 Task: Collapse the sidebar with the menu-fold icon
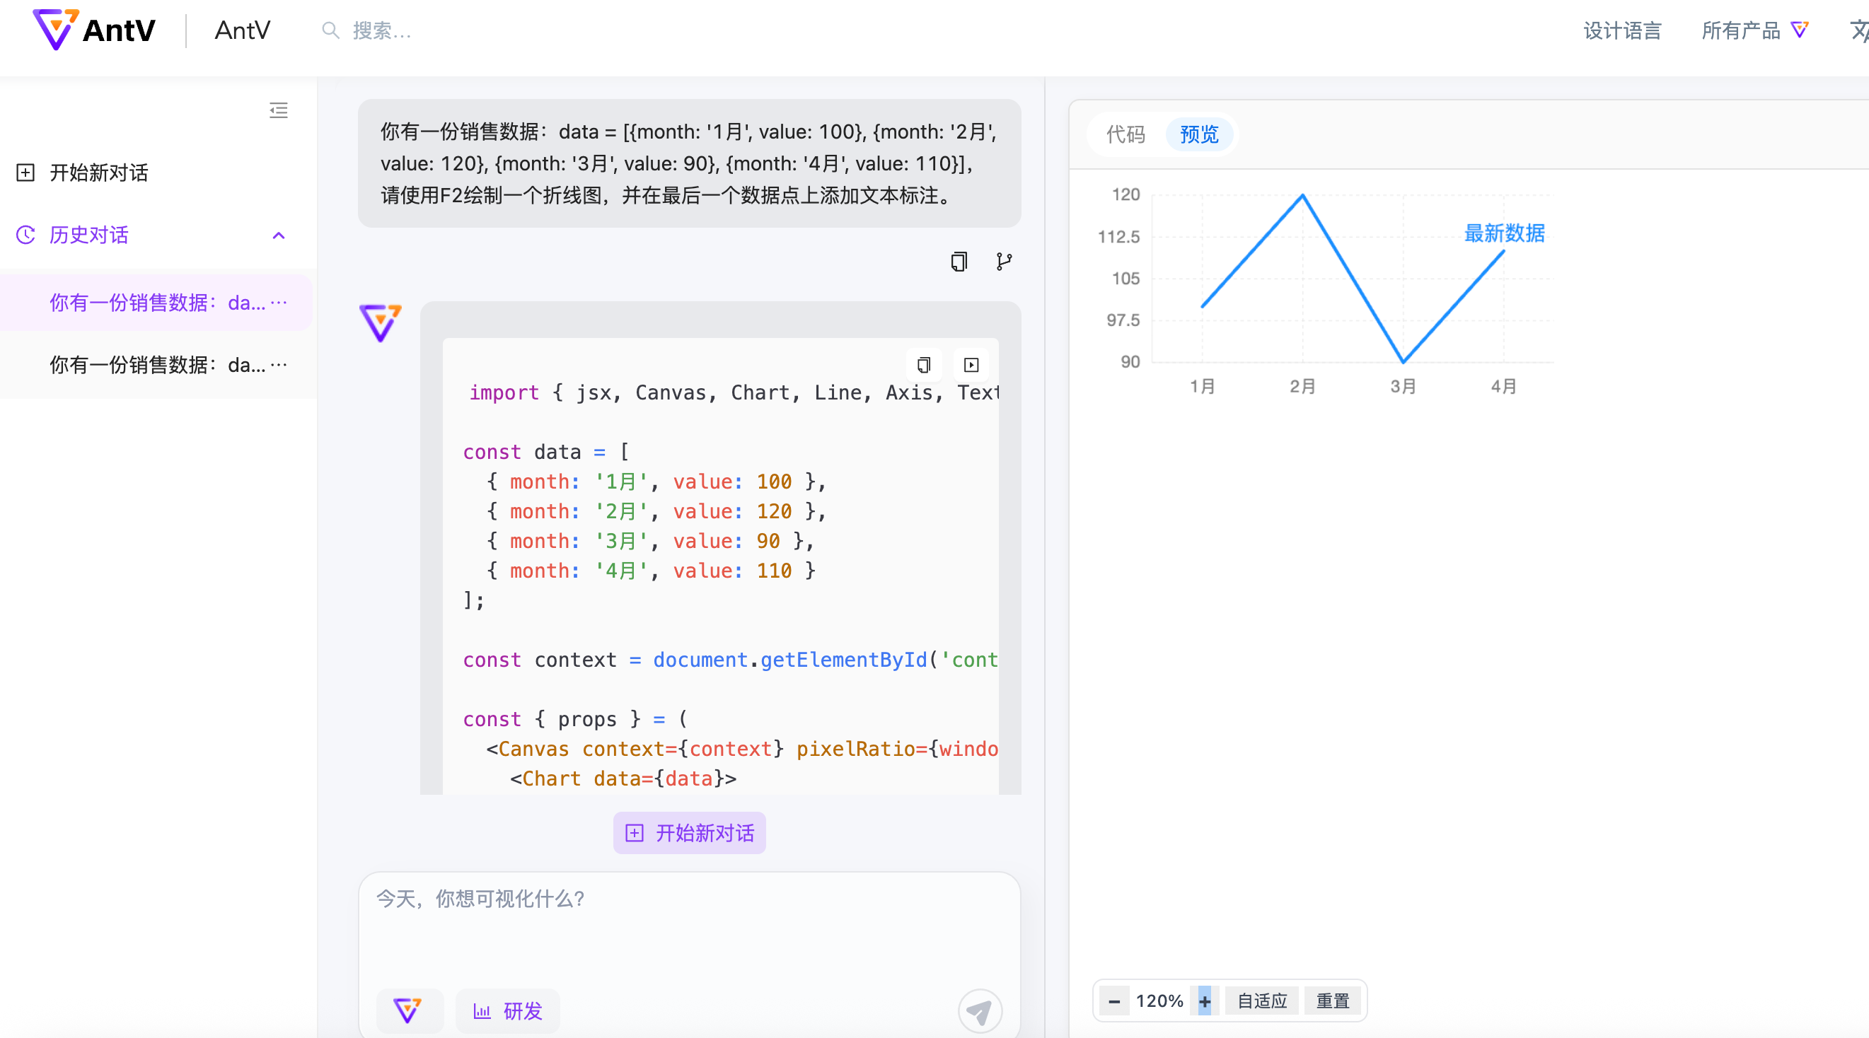279,110
